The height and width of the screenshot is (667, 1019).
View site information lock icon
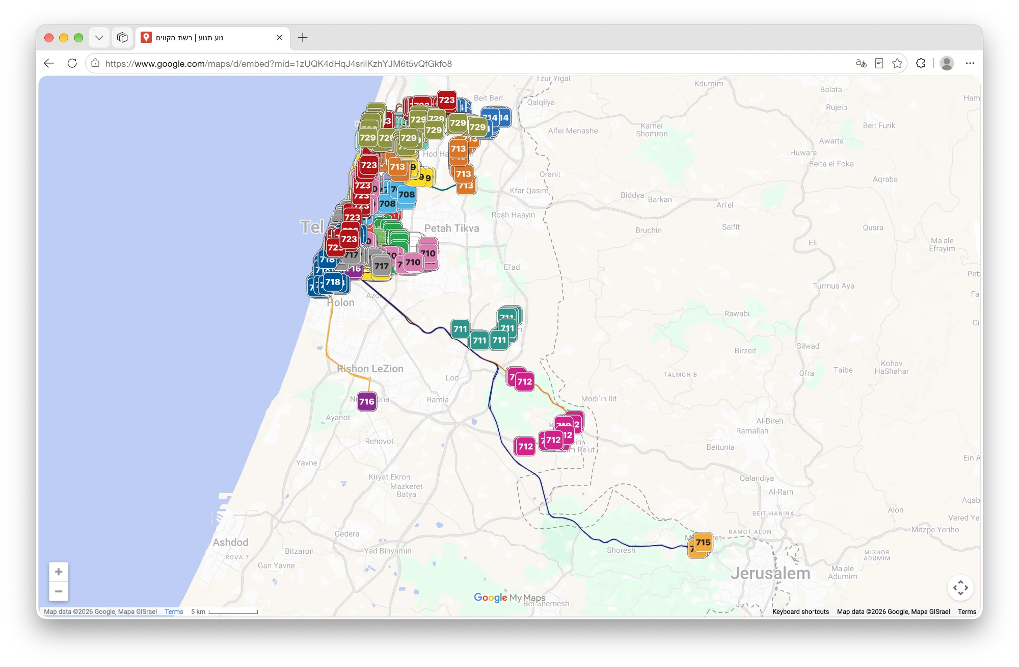(95, 63)
